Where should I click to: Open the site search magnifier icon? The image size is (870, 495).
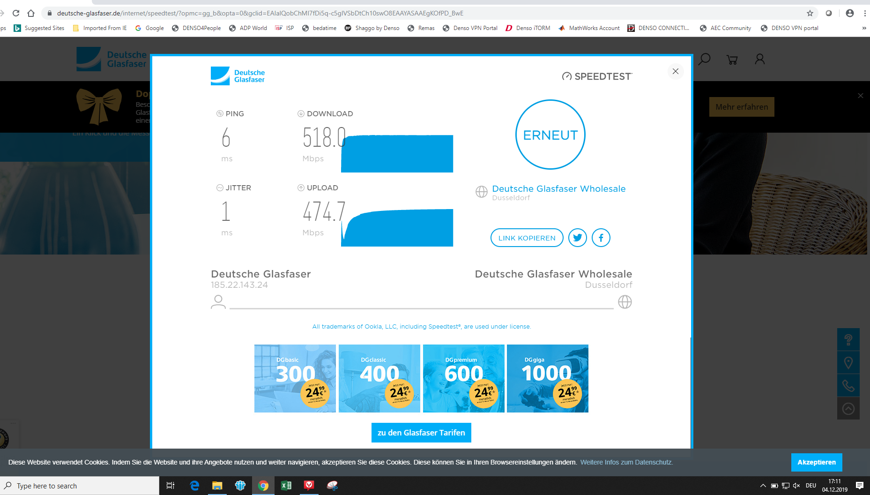point(704,59)
